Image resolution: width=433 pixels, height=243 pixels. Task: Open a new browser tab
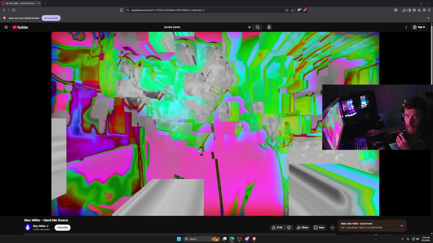pos(45,3)
